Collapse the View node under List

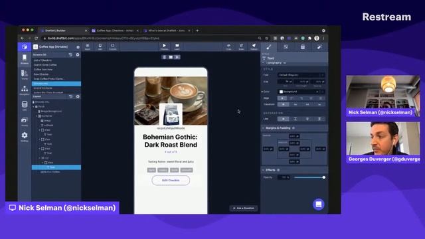point(42,163)
